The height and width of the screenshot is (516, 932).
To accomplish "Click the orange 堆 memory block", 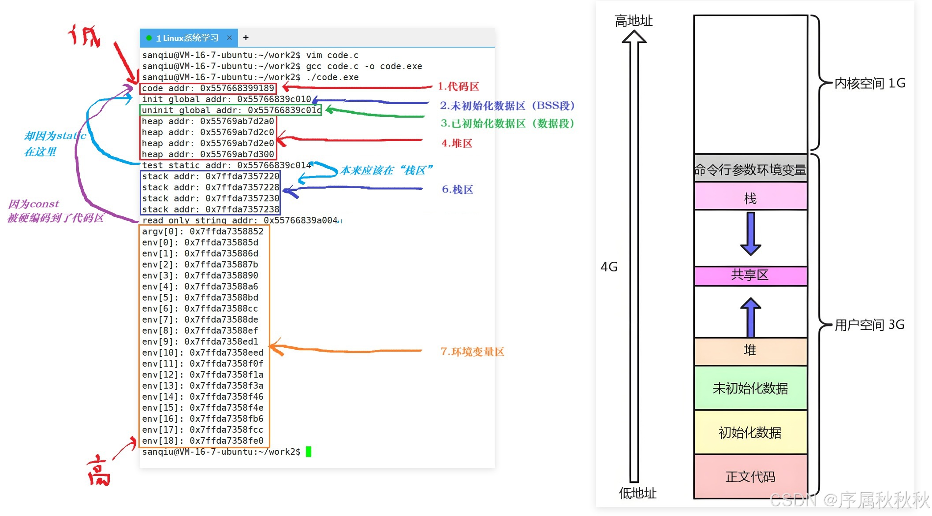I will coord(750,351).
